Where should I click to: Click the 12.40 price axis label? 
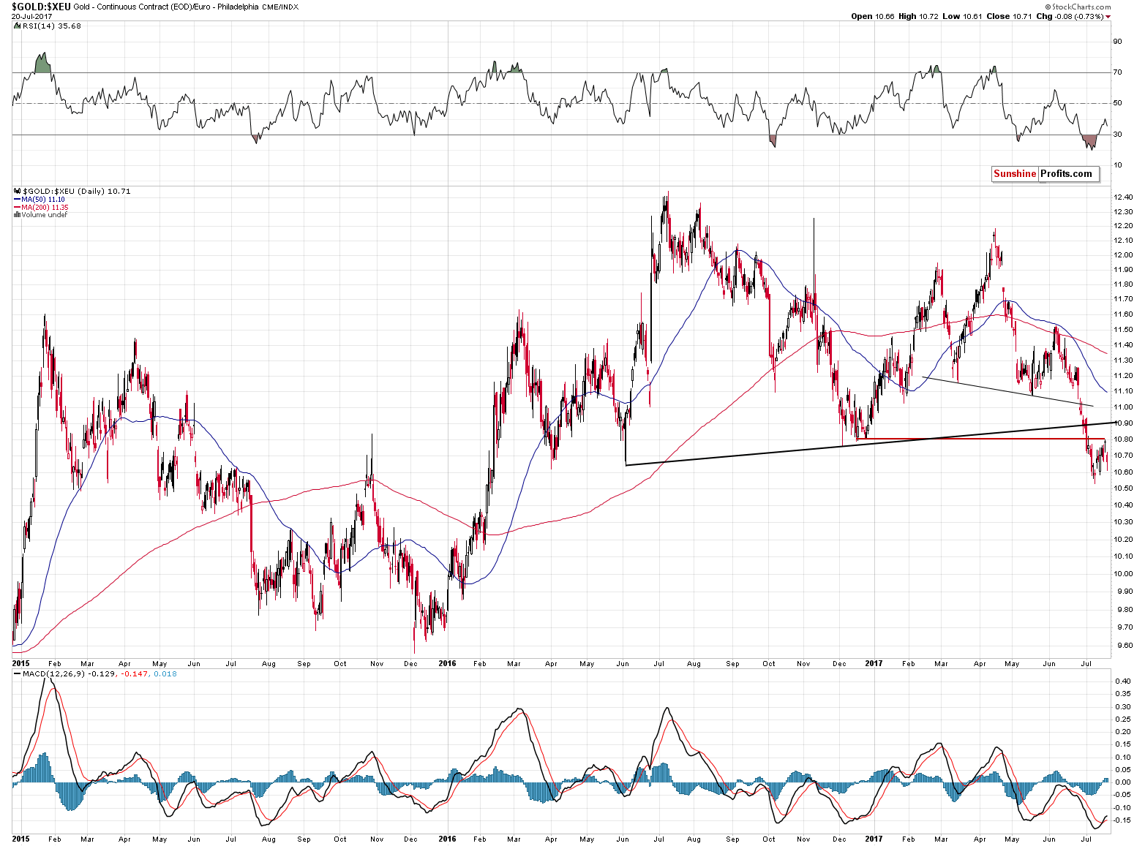1124,197
